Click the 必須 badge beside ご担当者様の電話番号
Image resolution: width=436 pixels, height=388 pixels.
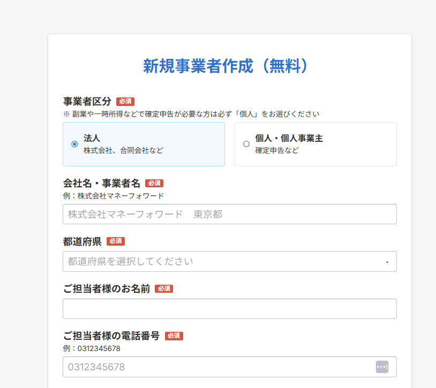point(174,336)
